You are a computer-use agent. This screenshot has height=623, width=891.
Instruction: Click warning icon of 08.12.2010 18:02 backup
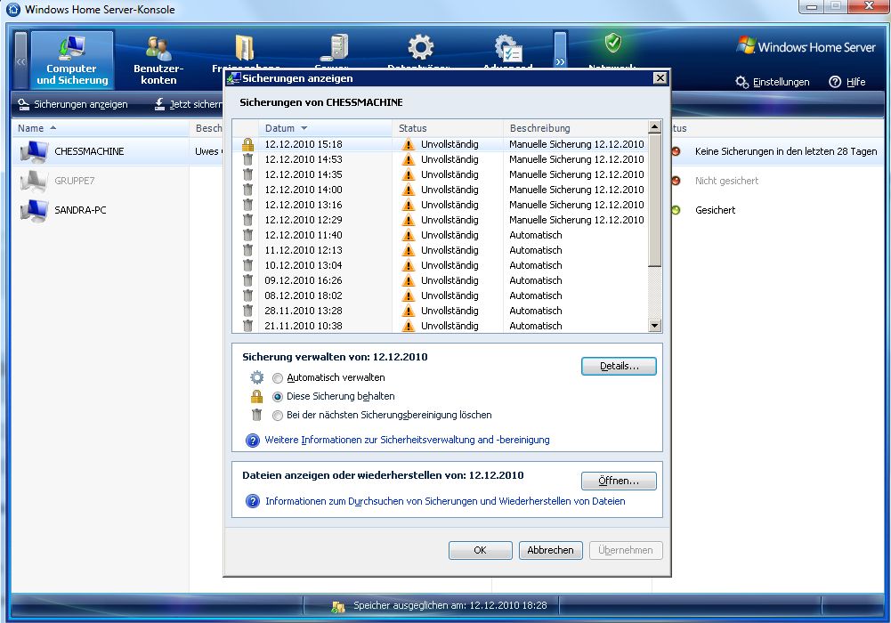click(408, 295)
